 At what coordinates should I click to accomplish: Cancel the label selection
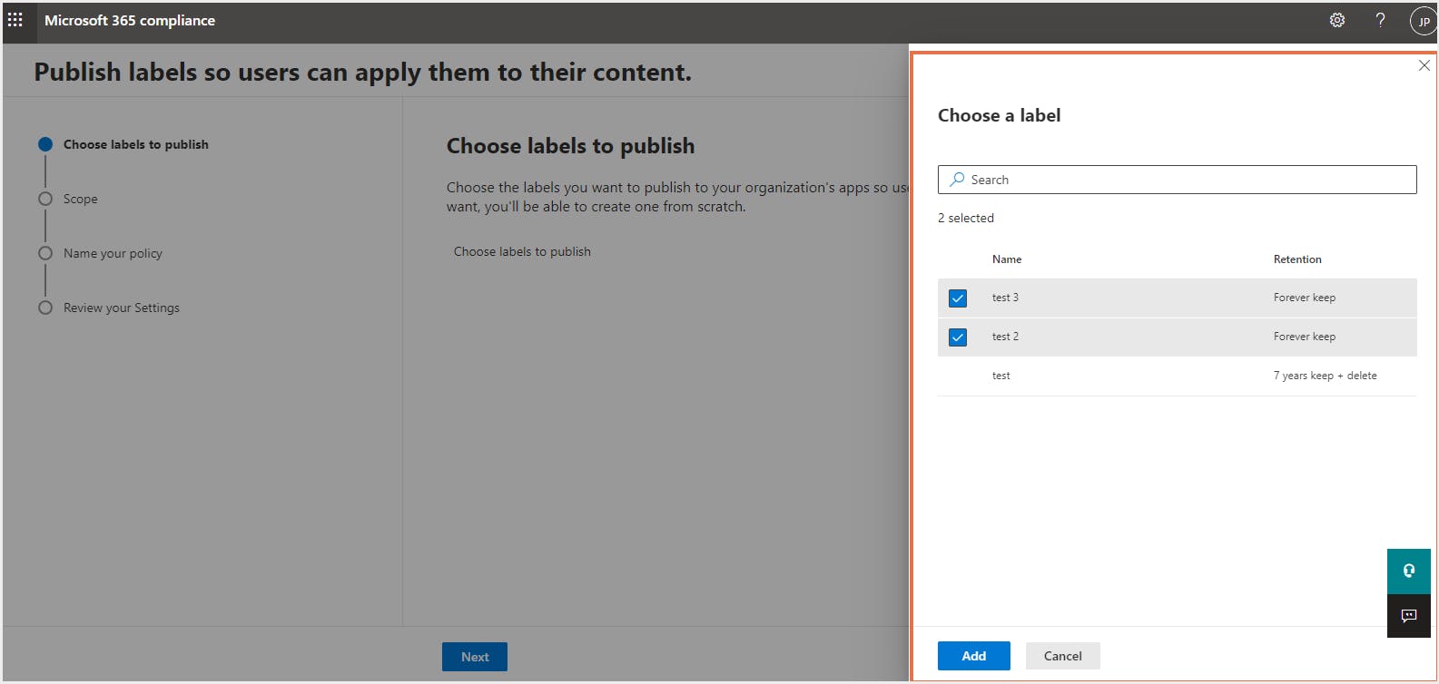click(1062, 655)
